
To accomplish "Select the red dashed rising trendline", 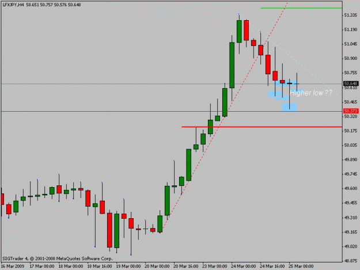I will click(225, 117).
